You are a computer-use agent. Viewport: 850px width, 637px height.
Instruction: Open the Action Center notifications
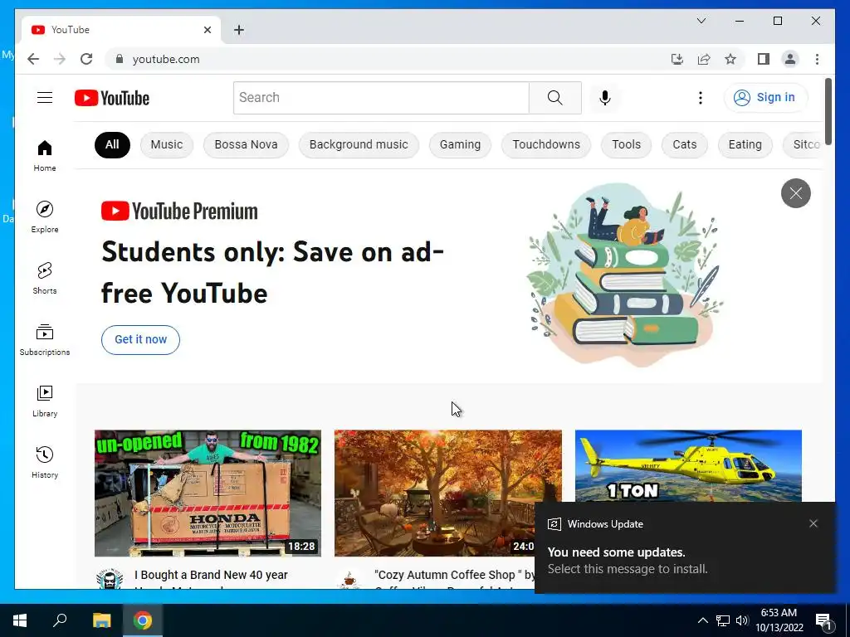pos(824,620)
